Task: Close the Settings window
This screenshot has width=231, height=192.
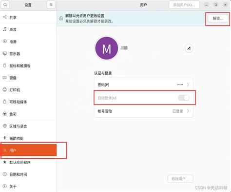Action: pyautogui.click(x=225, y=5)
